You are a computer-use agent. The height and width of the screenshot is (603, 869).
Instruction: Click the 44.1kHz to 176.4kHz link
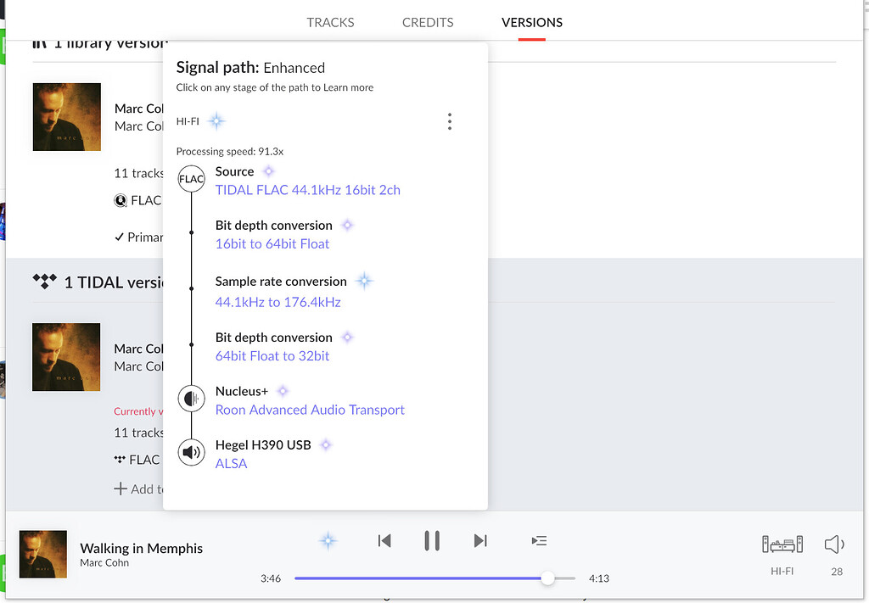[278, 302]
